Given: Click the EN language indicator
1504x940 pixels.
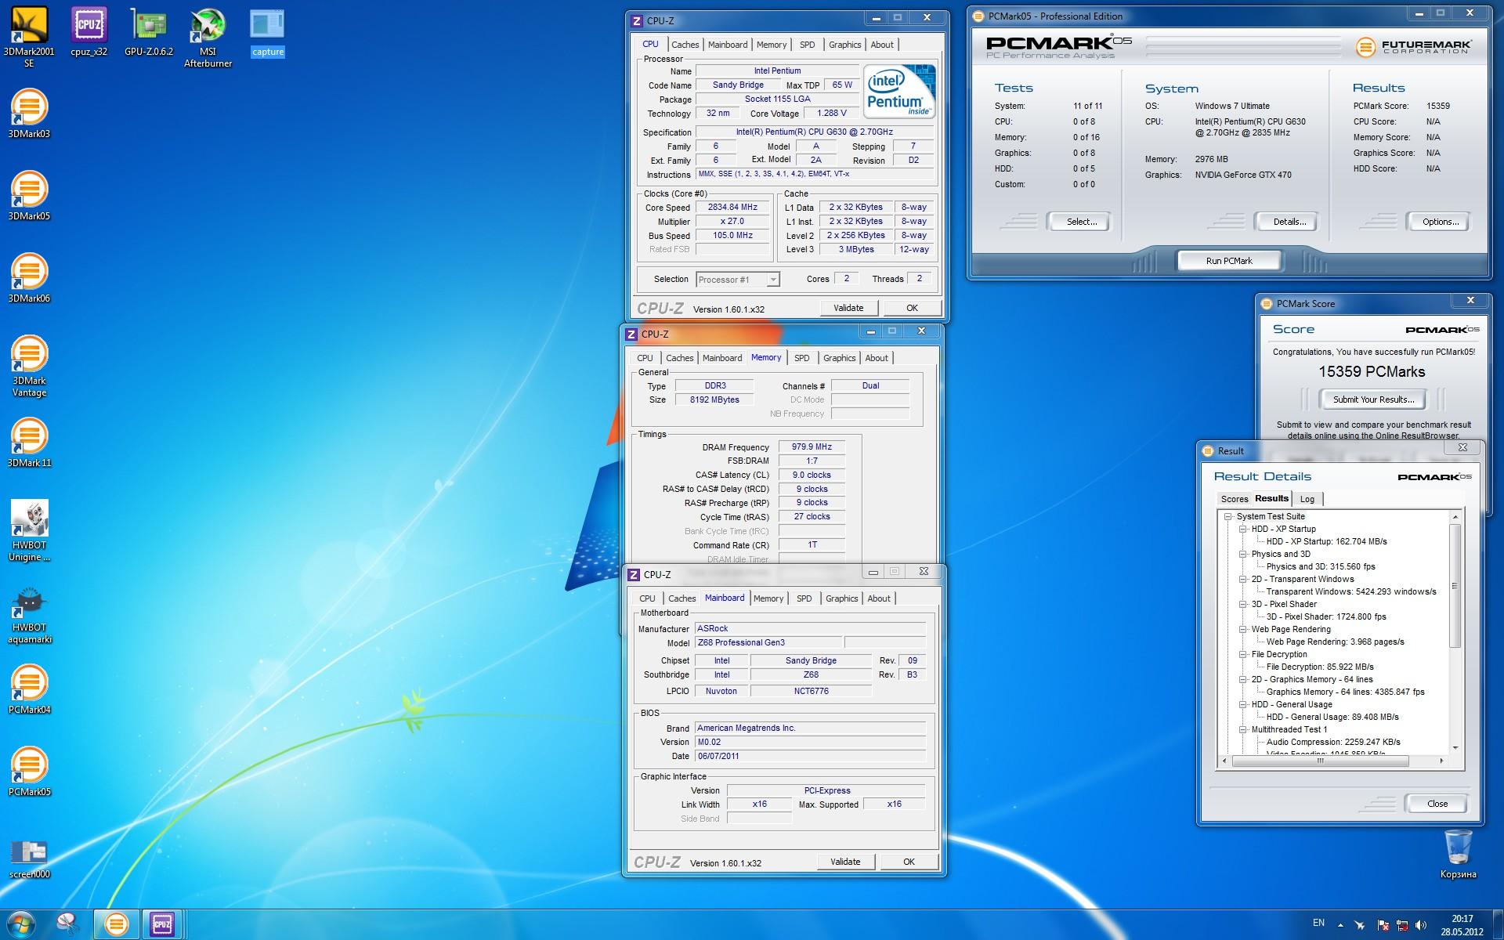Looking at the screenshot, I should 1318,923.
